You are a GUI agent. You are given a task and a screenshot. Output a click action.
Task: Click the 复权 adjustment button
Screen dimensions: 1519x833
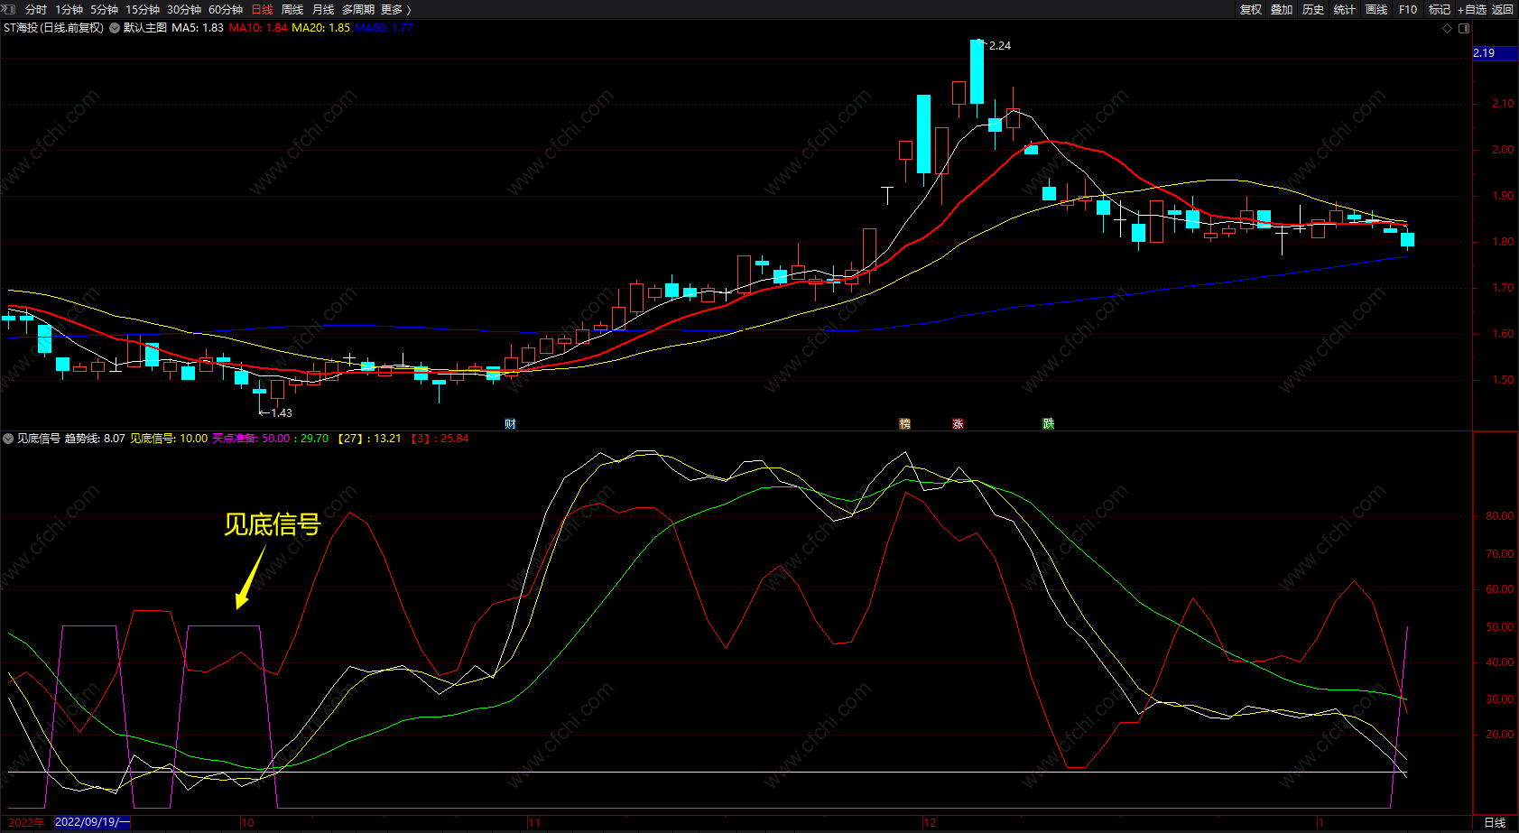point(1250,9)
